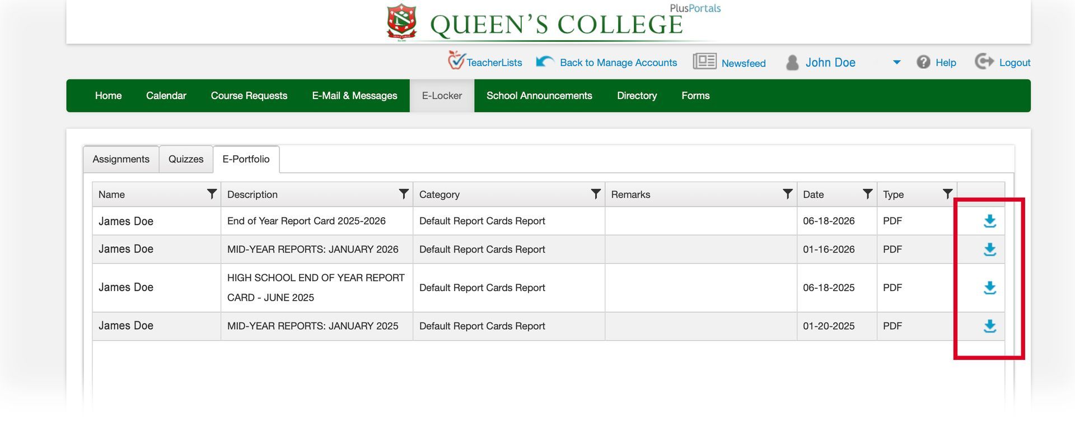
Task: Sort by the Date column header
Action: click(x=813, y=194)
